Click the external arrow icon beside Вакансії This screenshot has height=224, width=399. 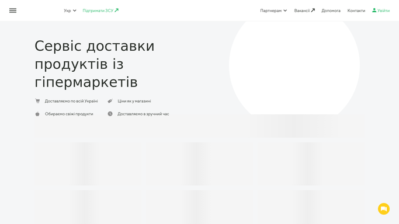313,10
